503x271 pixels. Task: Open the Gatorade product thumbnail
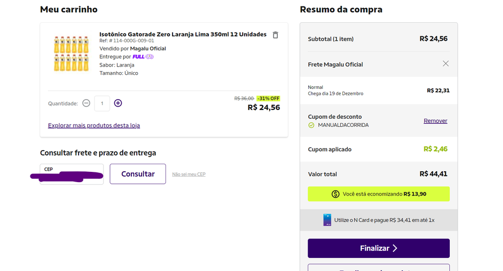tap(71, 54)
